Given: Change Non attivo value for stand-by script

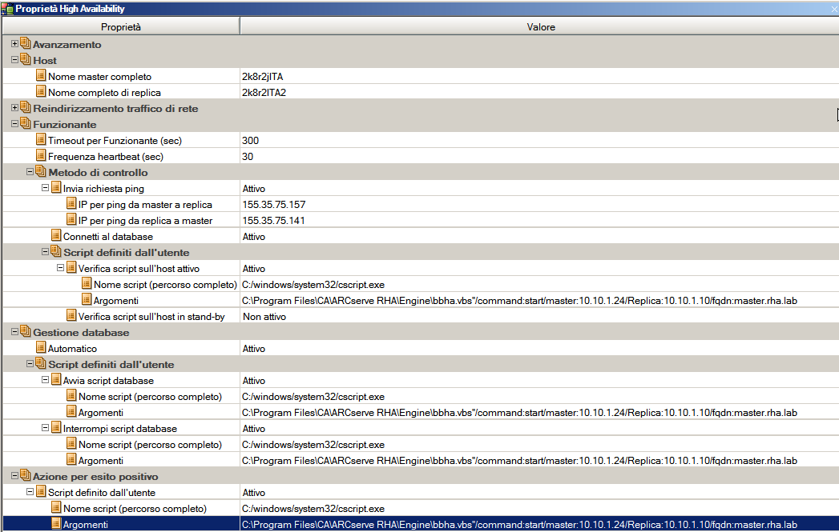Looking at the screenshot, I should pos(264,317).
